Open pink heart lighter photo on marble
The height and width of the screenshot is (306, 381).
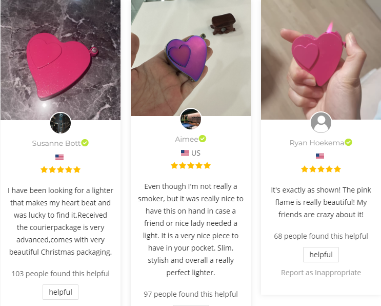coord(61,60)
